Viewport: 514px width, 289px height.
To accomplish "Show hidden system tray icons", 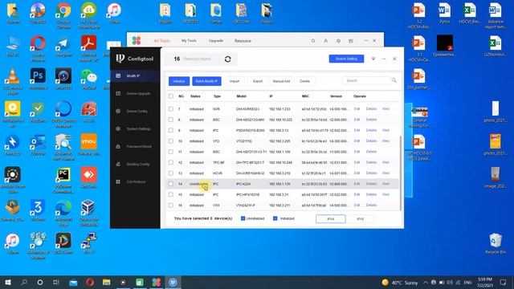I will click(x=426, y=283).
